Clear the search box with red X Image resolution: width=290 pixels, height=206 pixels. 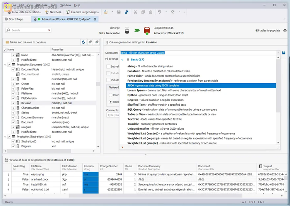click(49, 30)
